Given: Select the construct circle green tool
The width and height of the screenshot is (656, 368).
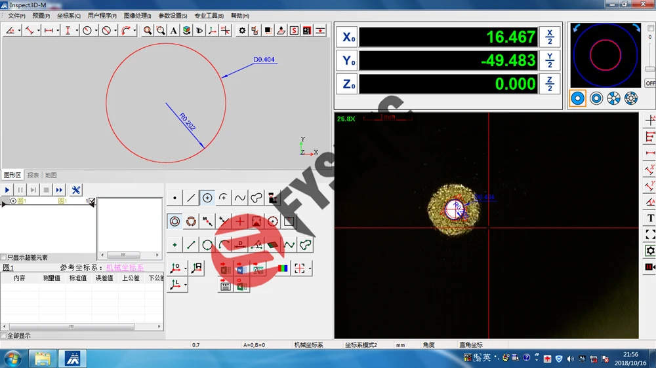Looking at the screenshot, I should tap(207, 245).
